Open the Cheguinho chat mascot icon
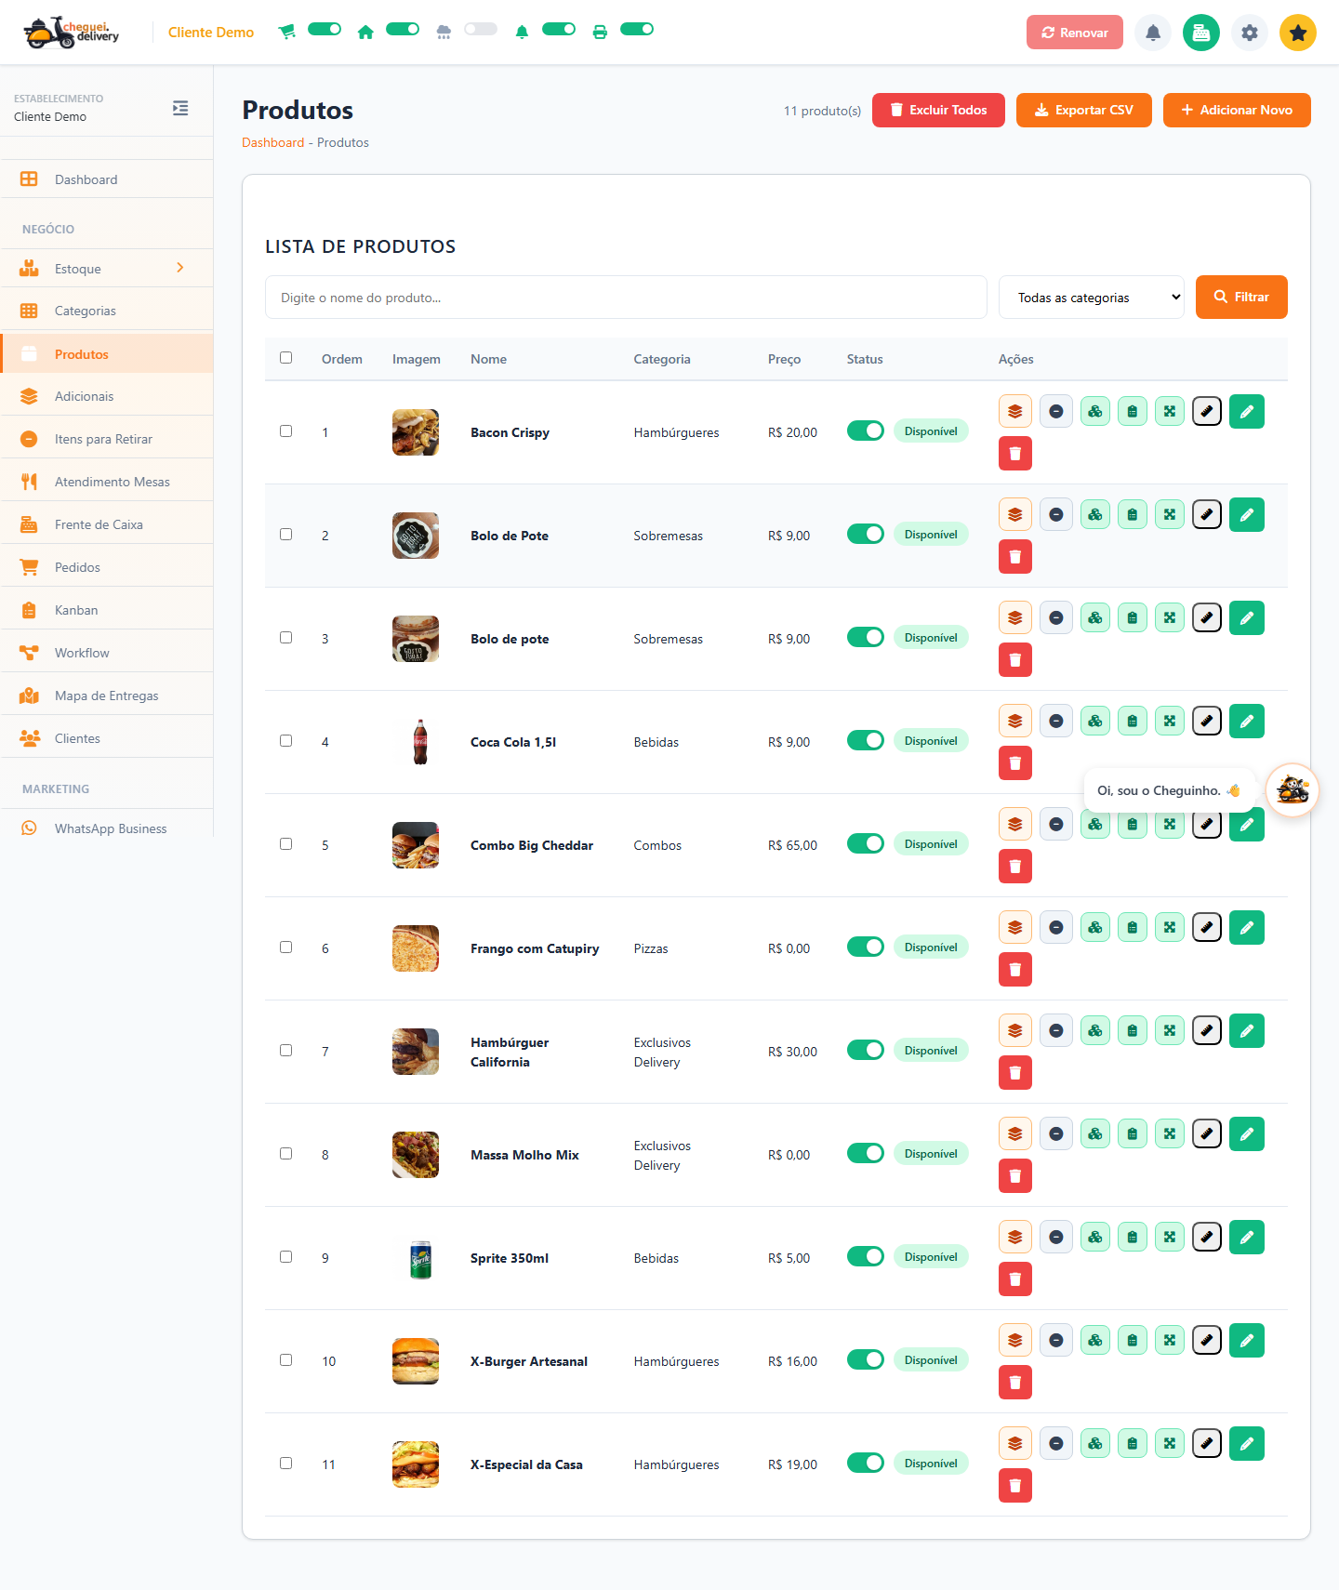The image size is (1339, 1590). 1292,790
